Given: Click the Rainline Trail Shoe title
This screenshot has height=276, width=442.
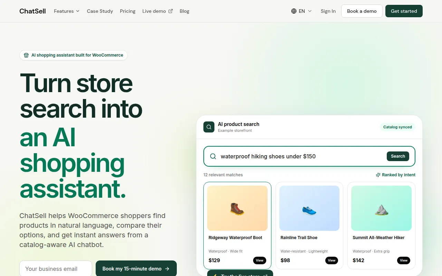Looking at the screenshot, I should pos(299,238).
